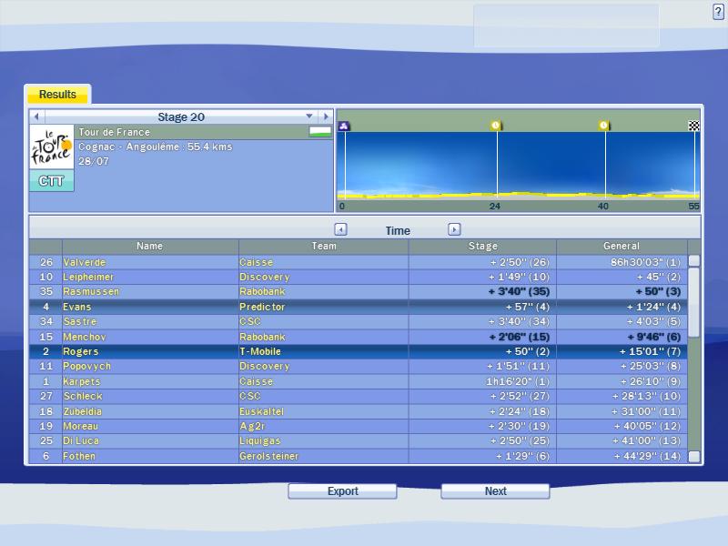The image size is (728, 546).
Task: Switch to previous classification before Time
Action: 340,230
